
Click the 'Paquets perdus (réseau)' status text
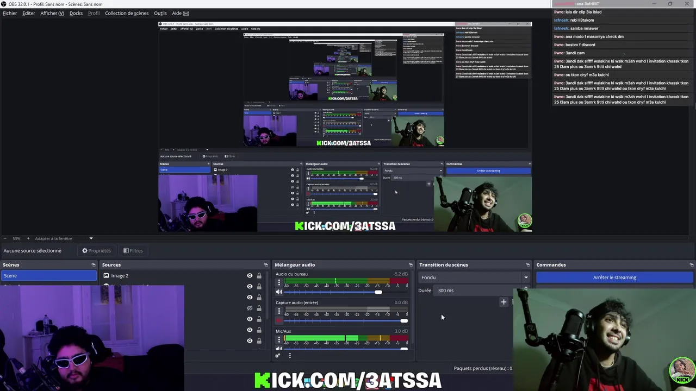click(483, 368)
